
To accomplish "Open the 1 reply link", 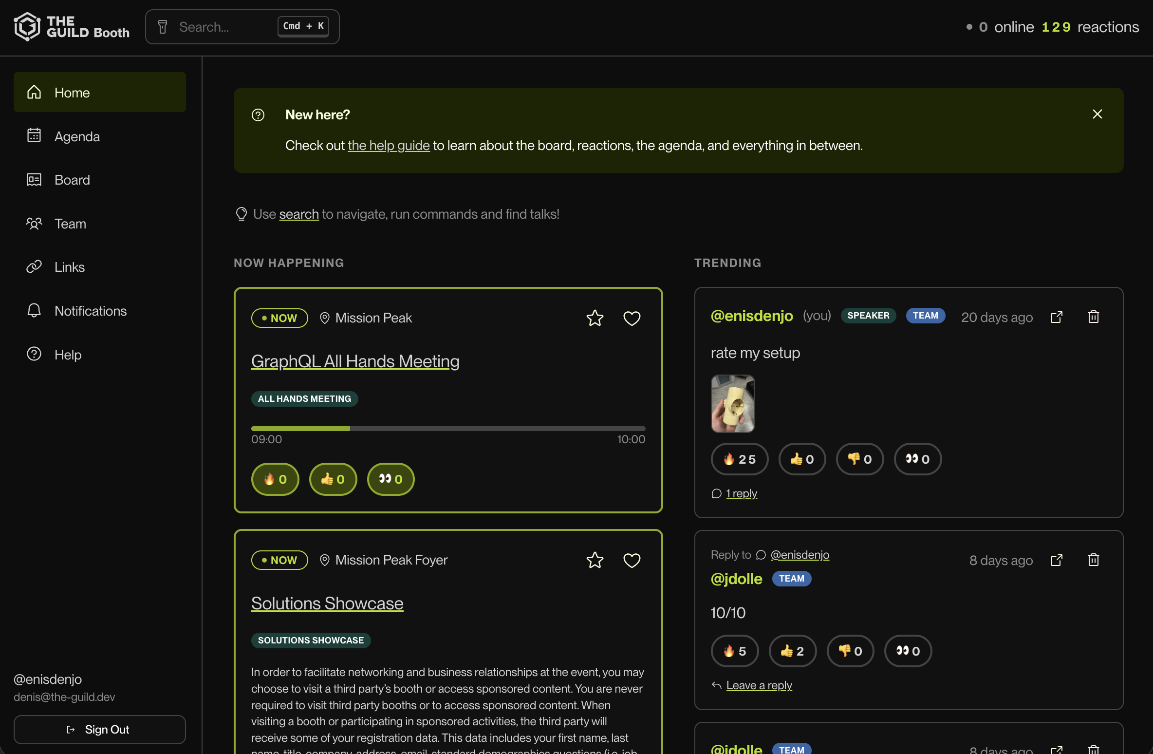I will (742, 493).
